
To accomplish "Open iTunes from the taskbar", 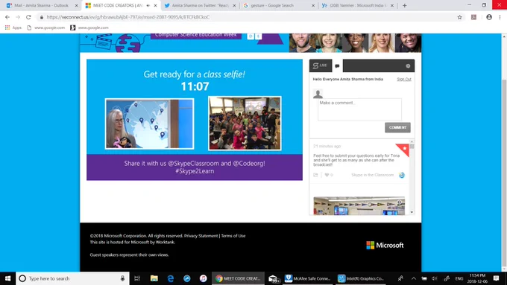I will pyautogui.click(x=203, y=278).
